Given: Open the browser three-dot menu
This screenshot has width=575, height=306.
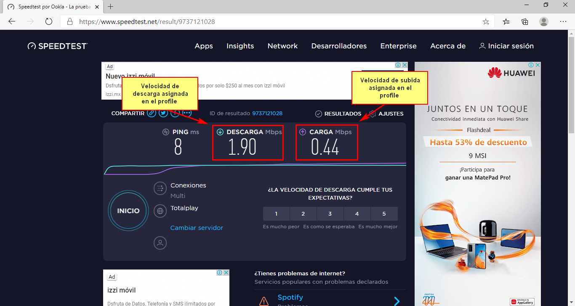Looking at the screenshot, I should pyautogui.click(x=563, y=21).
